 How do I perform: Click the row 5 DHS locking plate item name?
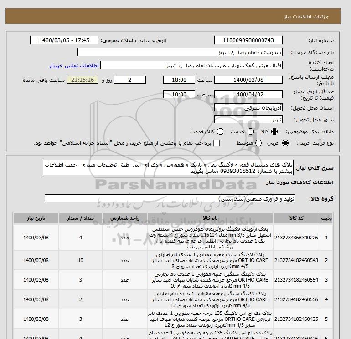(210, 319)
